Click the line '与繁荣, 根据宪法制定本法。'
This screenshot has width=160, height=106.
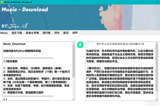(102, 61)
